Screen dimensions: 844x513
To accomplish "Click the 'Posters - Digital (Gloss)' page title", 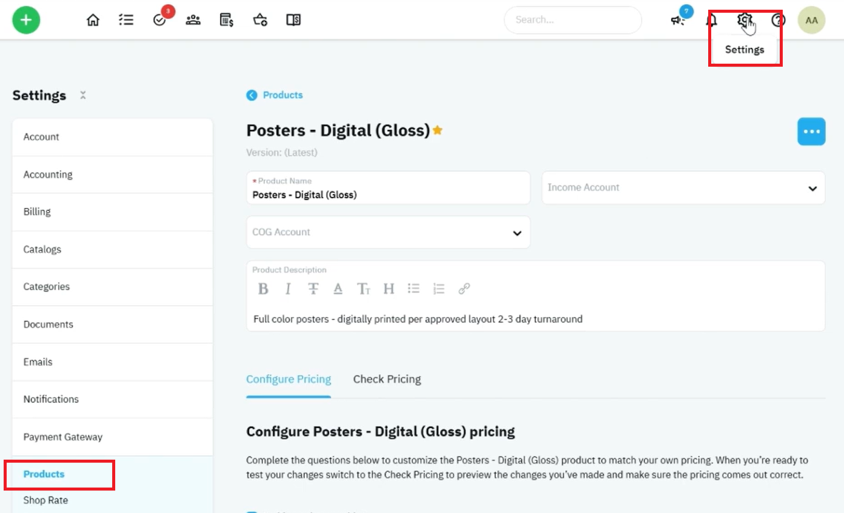I will point(338,130).
